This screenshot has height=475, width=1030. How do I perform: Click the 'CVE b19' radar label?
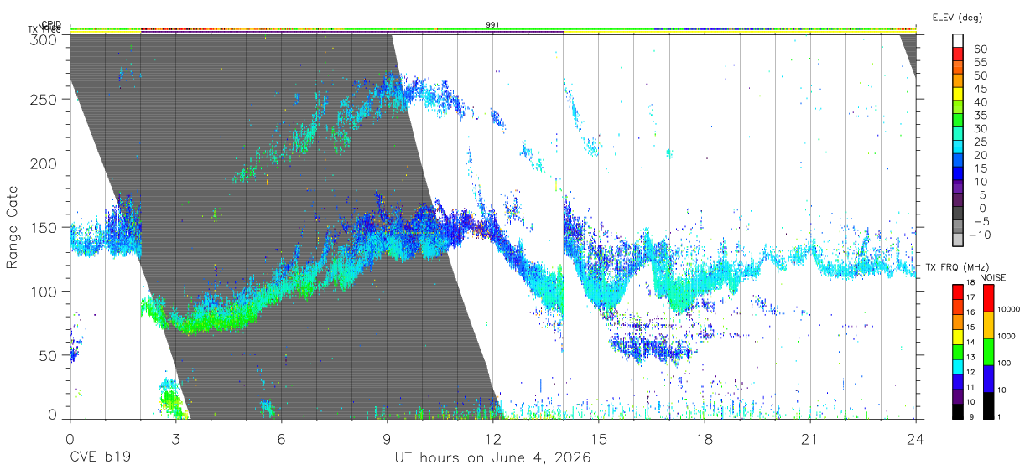click(99, 458)
